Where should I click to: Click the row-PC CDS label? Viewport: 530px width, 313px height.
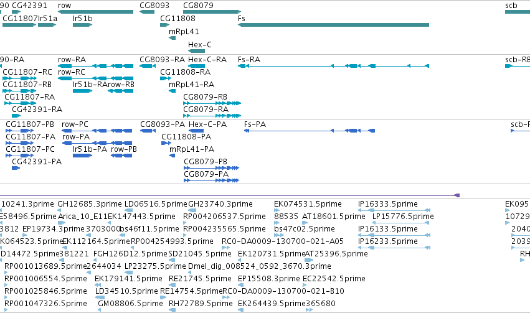75,124
